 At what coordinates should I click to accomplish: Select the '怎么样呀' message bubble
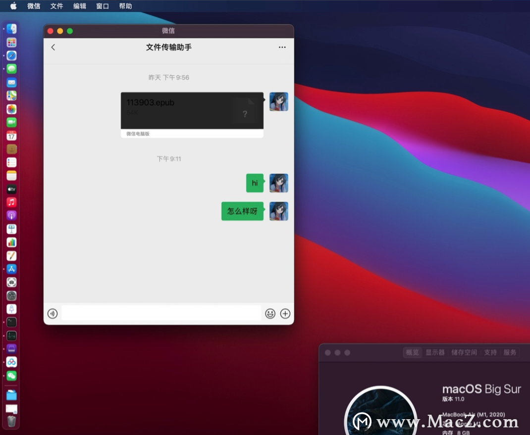click(x=242, y=211)
